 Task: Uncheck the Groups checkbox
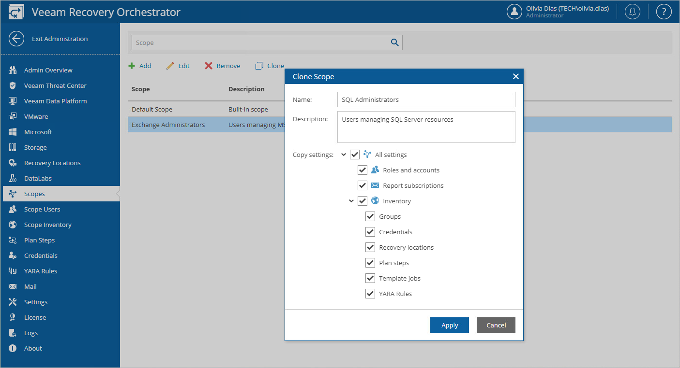(370, 216)
